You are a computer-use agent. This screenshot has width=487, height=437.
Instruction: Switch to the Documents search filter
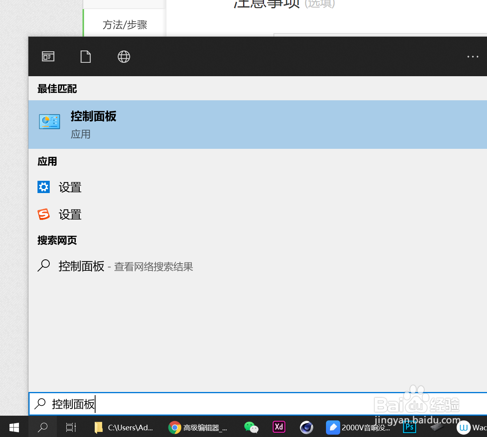point(86,56)
